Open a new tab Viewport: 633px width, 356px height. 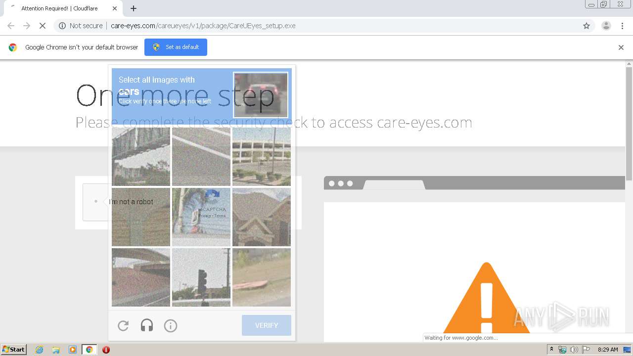coord(134,8)
